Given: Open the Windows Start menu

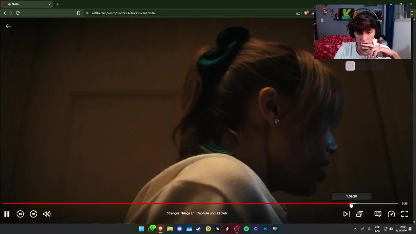Looking at the screenshot, I should [141, 229].
